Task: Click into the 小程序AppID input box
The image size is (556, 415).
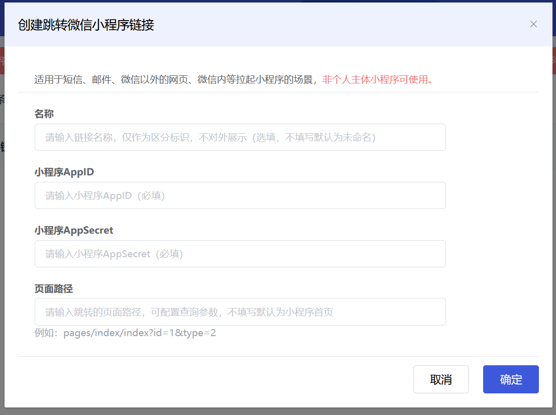Action: coord(240,195)
